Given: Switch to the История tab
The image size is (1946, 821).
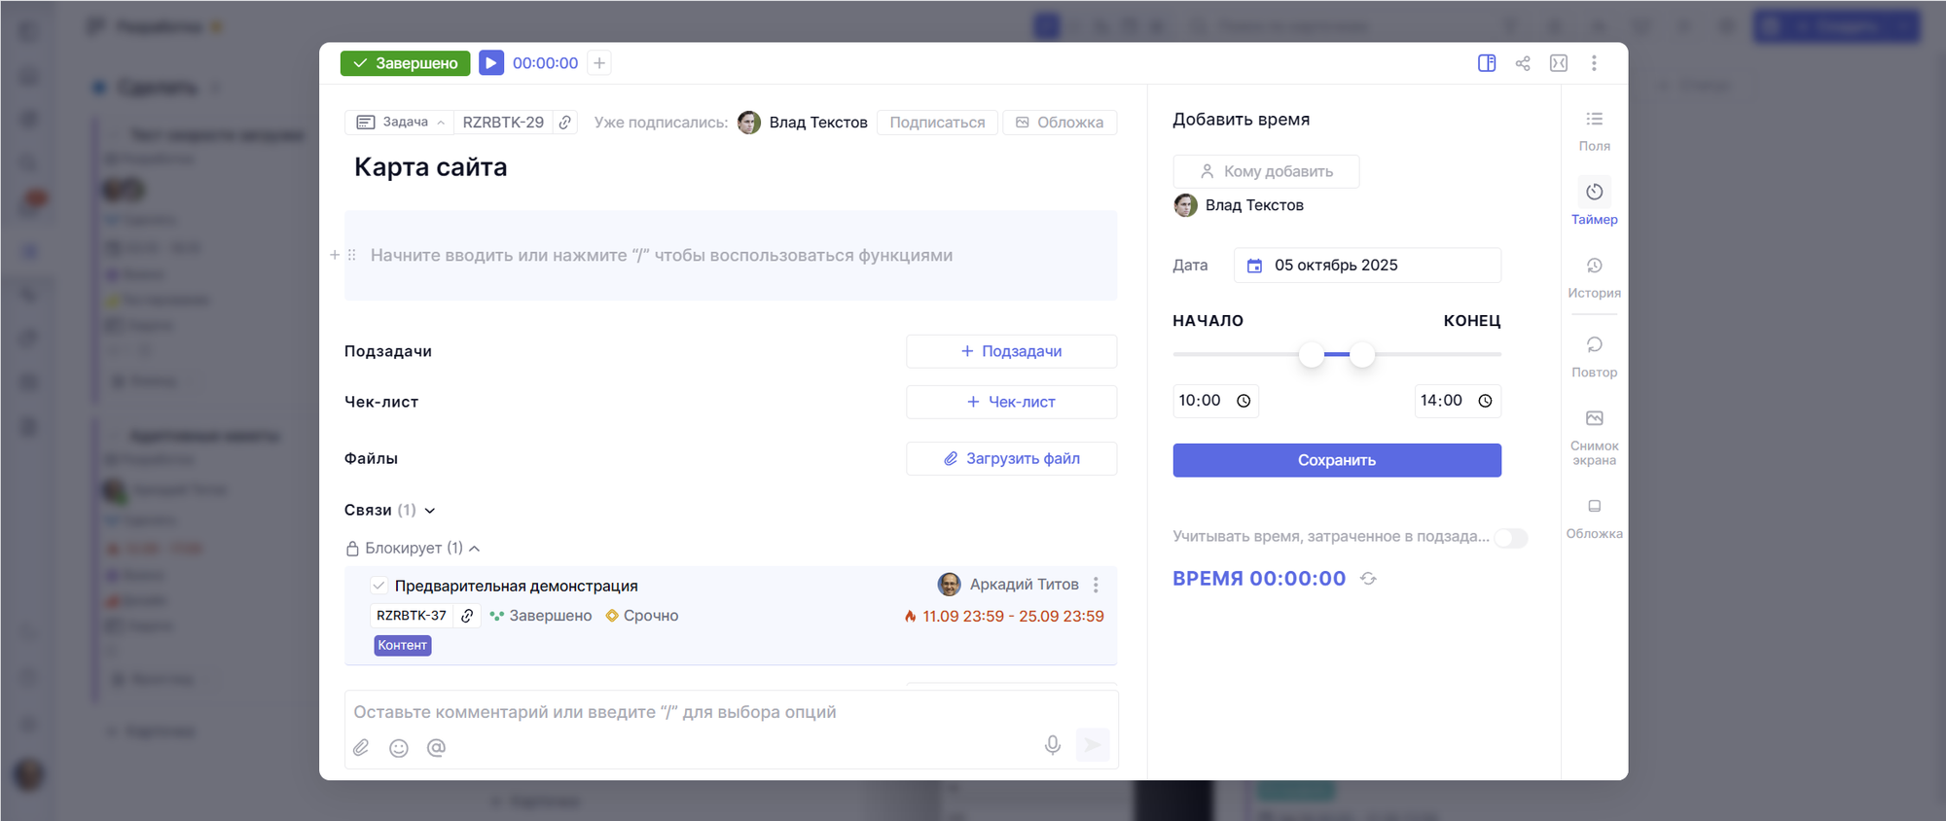Looking at the screenshot, I should [x=1594, y=276].
